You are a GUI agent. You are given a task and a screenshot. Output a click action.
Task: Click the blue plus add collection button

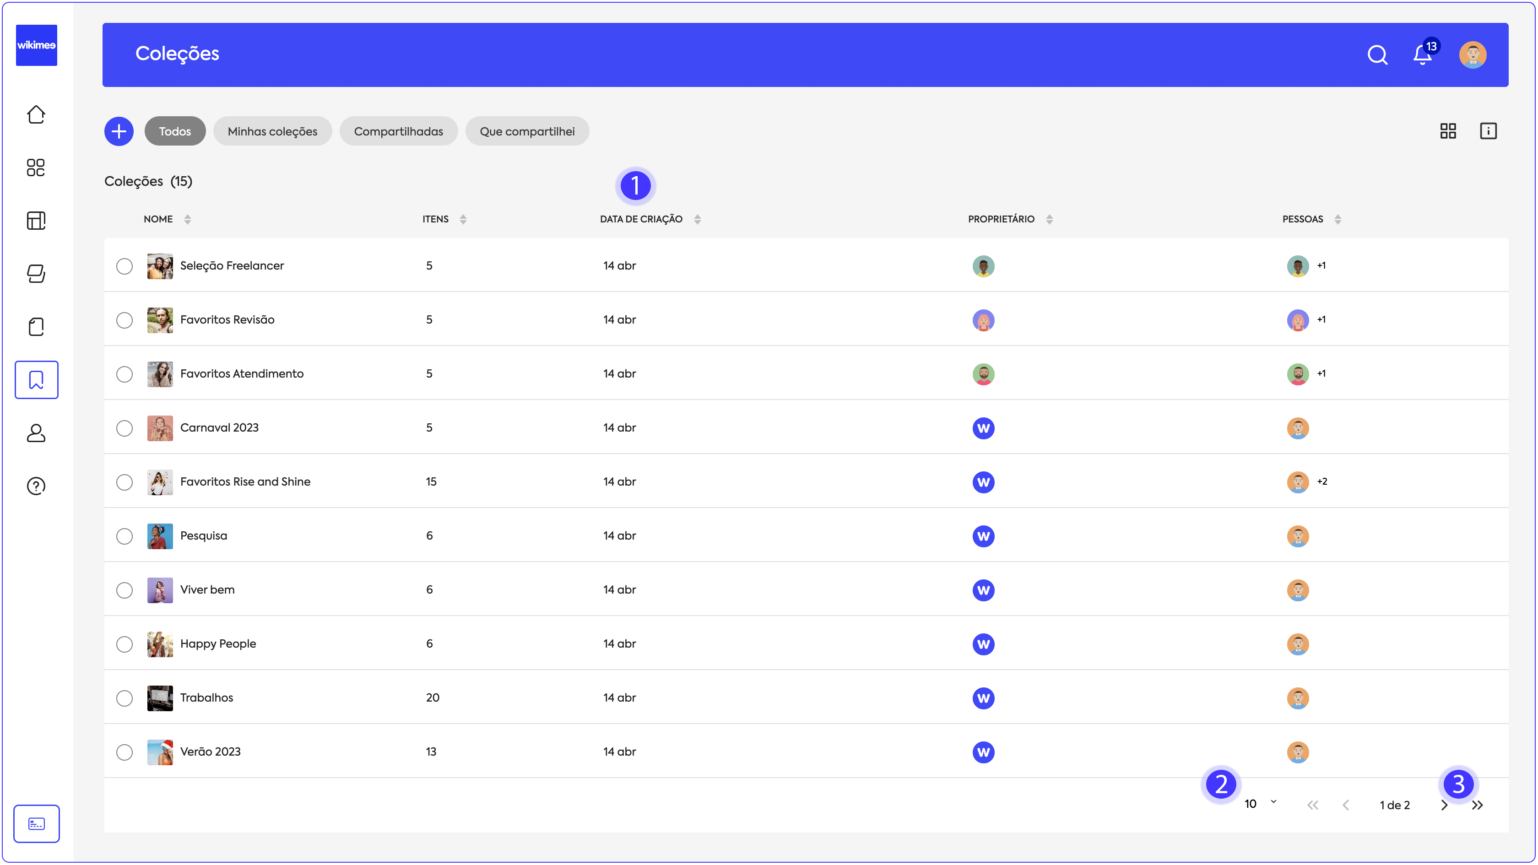(x=119, y=131)
